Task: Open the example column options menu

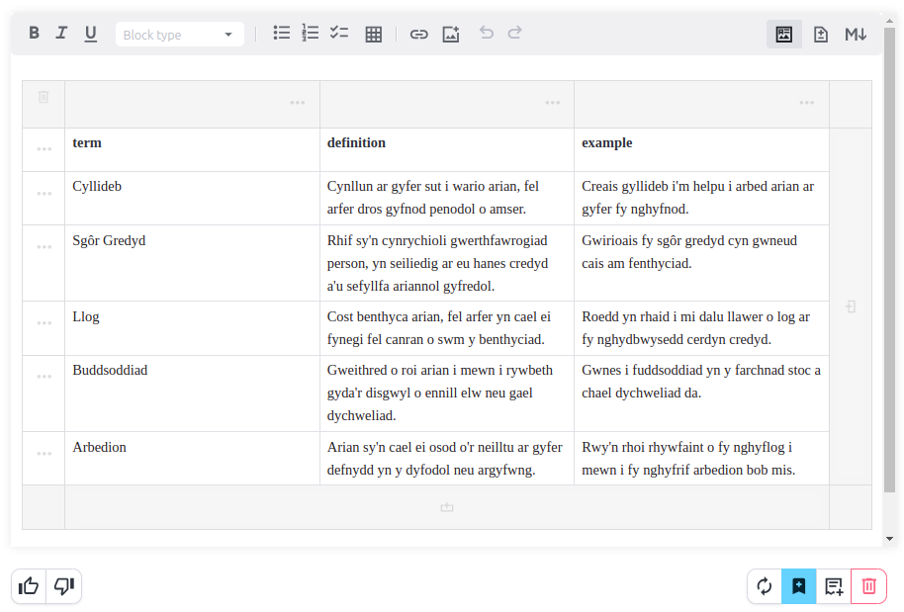Action: point(807,103)
